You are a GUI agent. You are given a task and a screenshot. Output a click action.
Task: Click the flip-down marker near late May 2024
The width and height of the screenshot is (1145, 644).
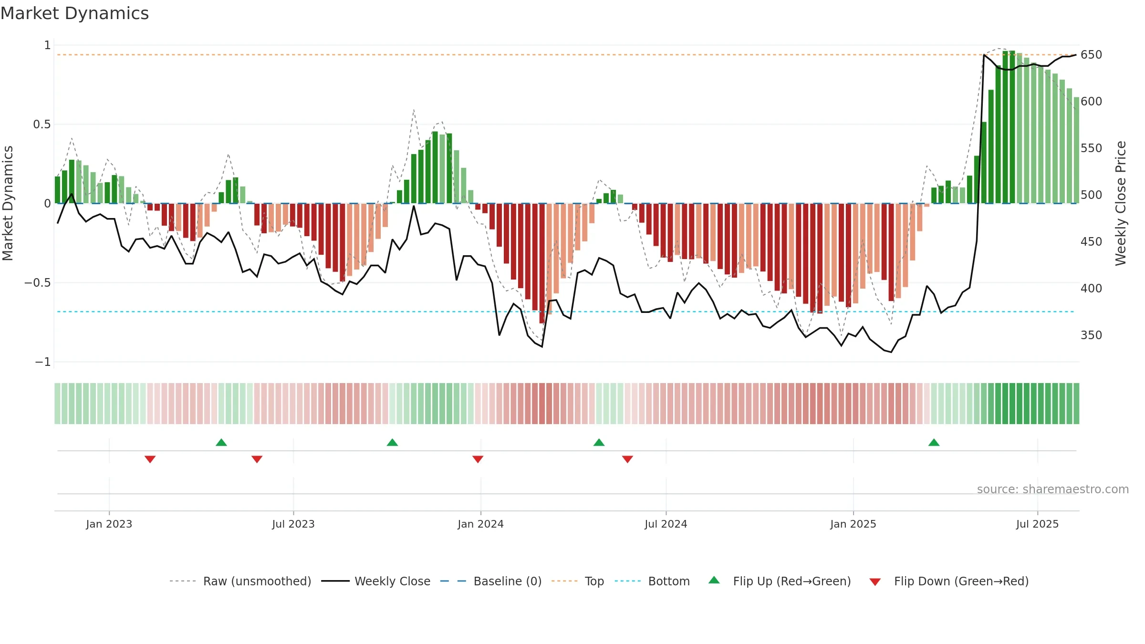coord(627,459)
